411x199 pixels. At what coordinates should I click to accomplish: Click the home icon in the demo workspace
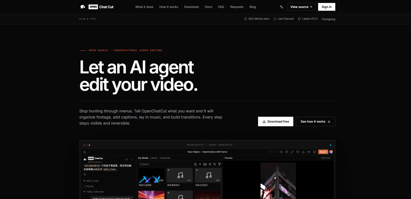(84, 152)
